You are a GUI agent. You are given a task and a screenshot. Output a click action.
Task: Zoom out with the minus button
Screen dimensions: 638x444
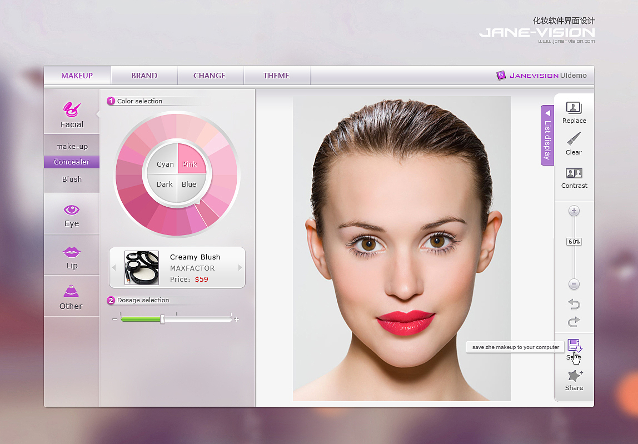pyautogui.click(x=574, y=283)
